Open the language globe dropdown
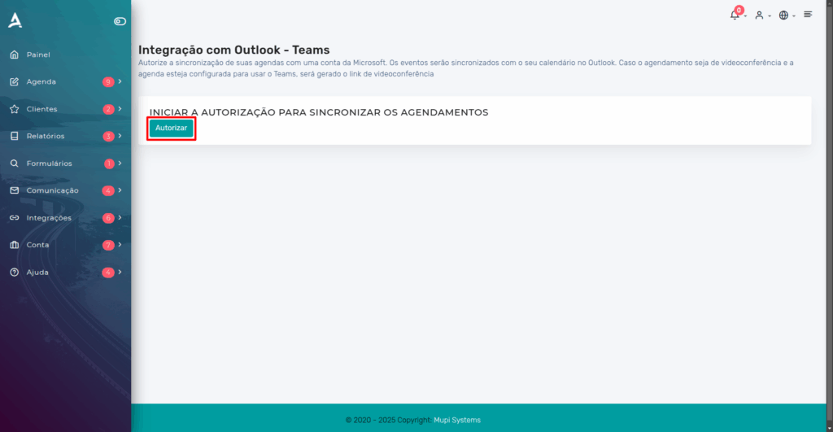The image size is (833, 432). (x=787, y=15)
